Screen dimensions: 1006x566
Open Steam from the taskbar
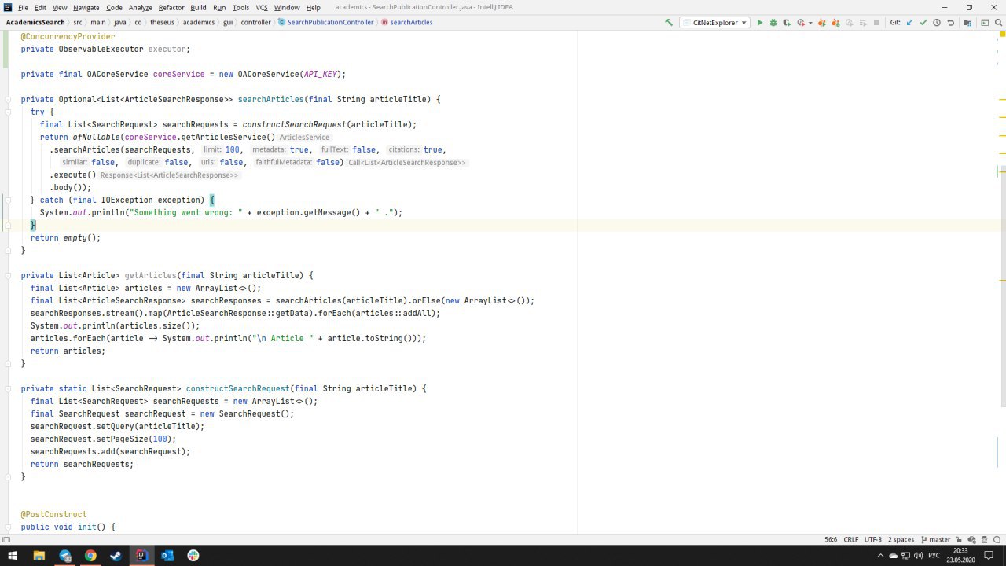(116, 556)
